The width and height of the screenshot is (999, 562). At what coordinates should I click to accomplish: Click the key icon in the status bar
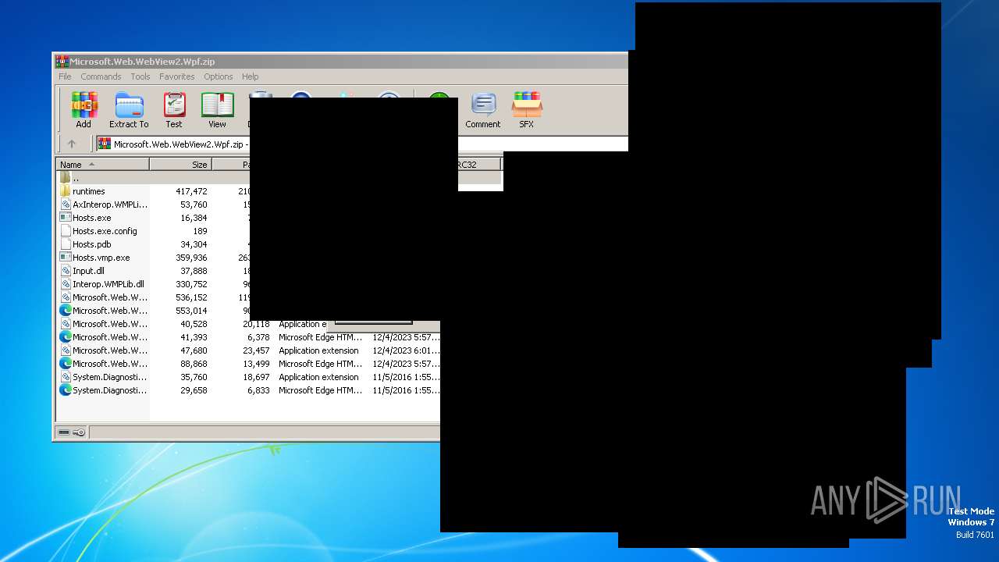pyautogui.click(x=79, y=432)
